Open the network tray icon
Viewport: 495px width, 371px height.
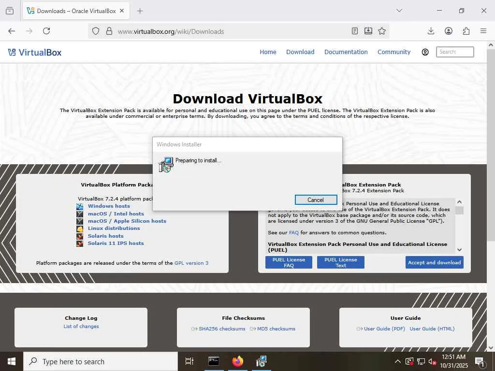tap(421, 361)
